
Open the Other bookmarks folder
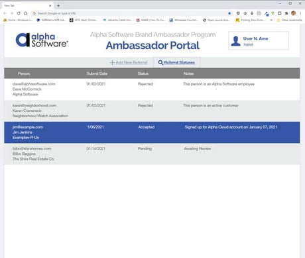point(290,20)
